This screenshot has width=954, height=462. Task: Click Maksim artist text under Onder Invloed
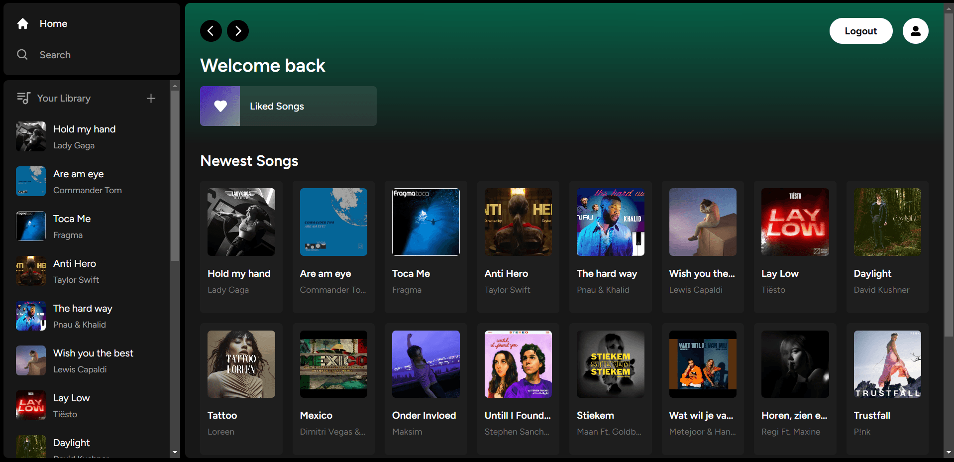pyautogui.click(x=407, y=432)
